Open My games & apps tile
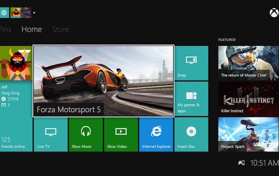The image size is (279, 176). [x=191, y=99]
